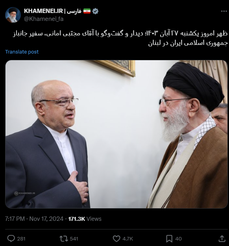Click the 541 reposts count
This screenshot has width=229, height=246.
74,239
